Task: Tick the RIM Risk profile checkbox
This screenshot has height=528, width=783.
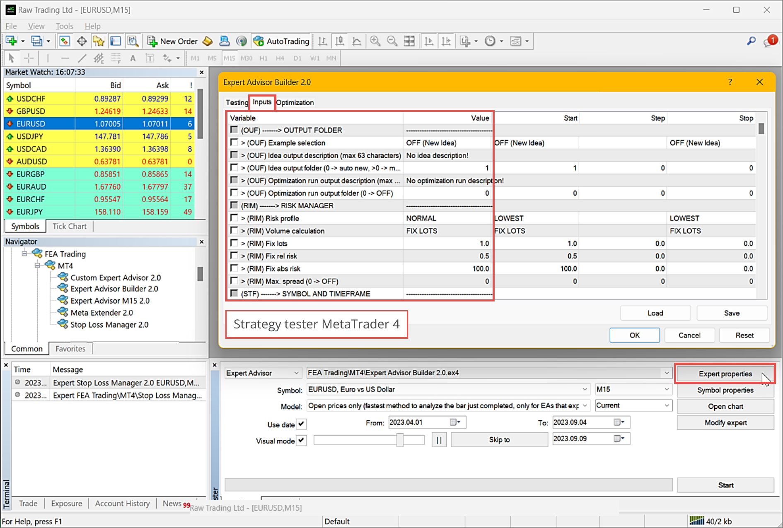Action: click(x=234, y=218)
